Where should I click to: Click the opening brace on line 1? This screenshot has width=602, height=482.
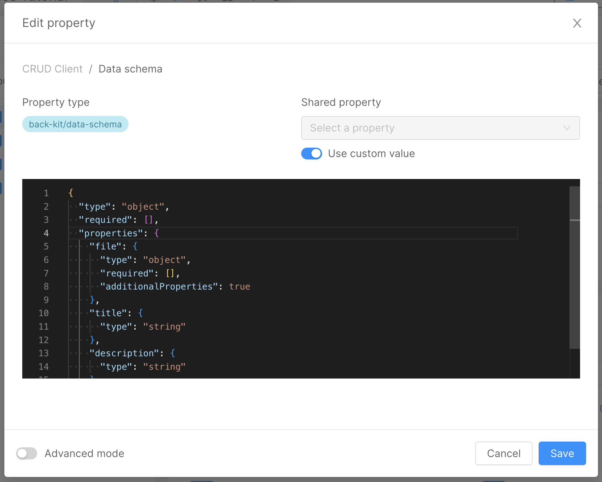71,193
